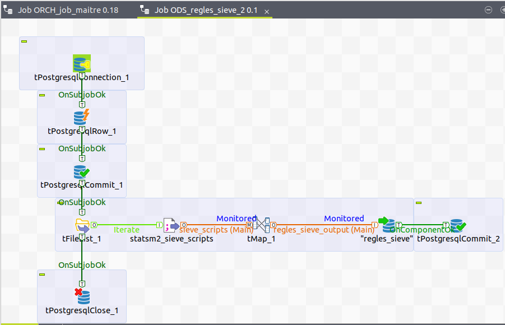The width and height of the screenshot is (505, 325).
Task: Click the statsm2_sieve_scripts label
Action: (x=172, y=239)
